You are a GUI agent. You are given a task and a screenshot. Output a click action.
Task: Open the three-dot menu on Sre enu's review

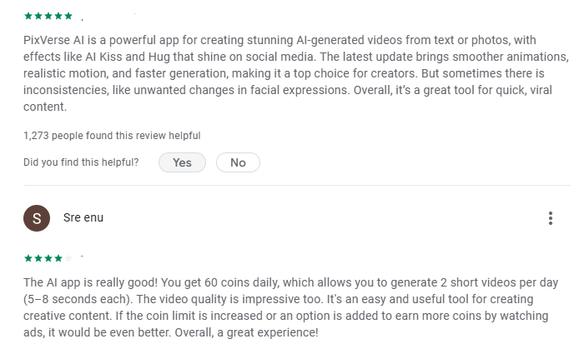[551, 218]
